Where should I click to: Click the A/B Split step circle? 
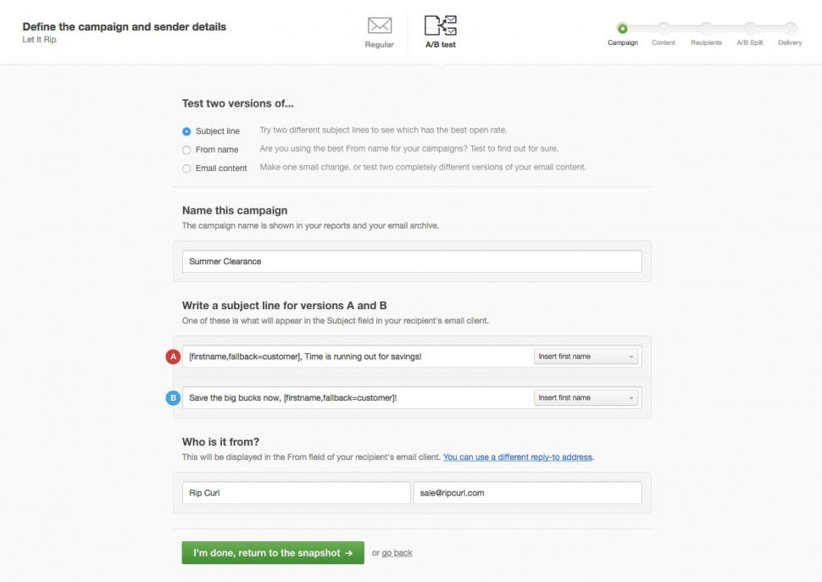pos(750,28)
